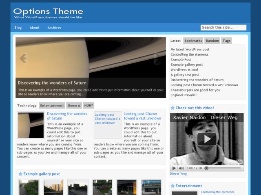The image size is (261, 195).
Task: Select the HUH? category tab
Action: tap(88, 106)
